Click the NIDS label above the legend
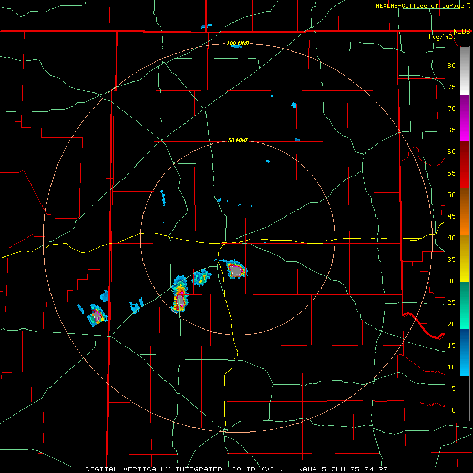The width and height of the screenshot is (473, 473). (x=462, y=32)
